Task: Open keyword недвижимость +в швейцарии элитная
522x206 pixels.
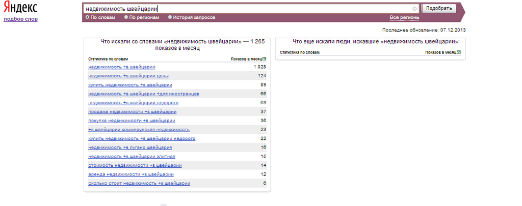Action: coord(132,156)
